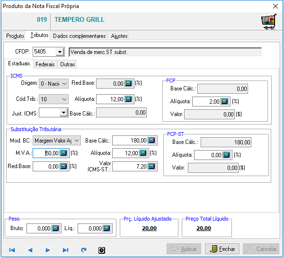Open the Dados complementares tab
Screen dimensions: 284x258
click(80, 36)
